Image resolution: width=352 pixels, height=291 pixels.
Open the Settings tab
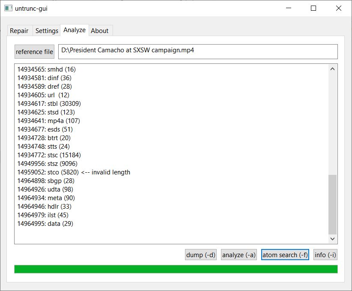coord(46,30)
